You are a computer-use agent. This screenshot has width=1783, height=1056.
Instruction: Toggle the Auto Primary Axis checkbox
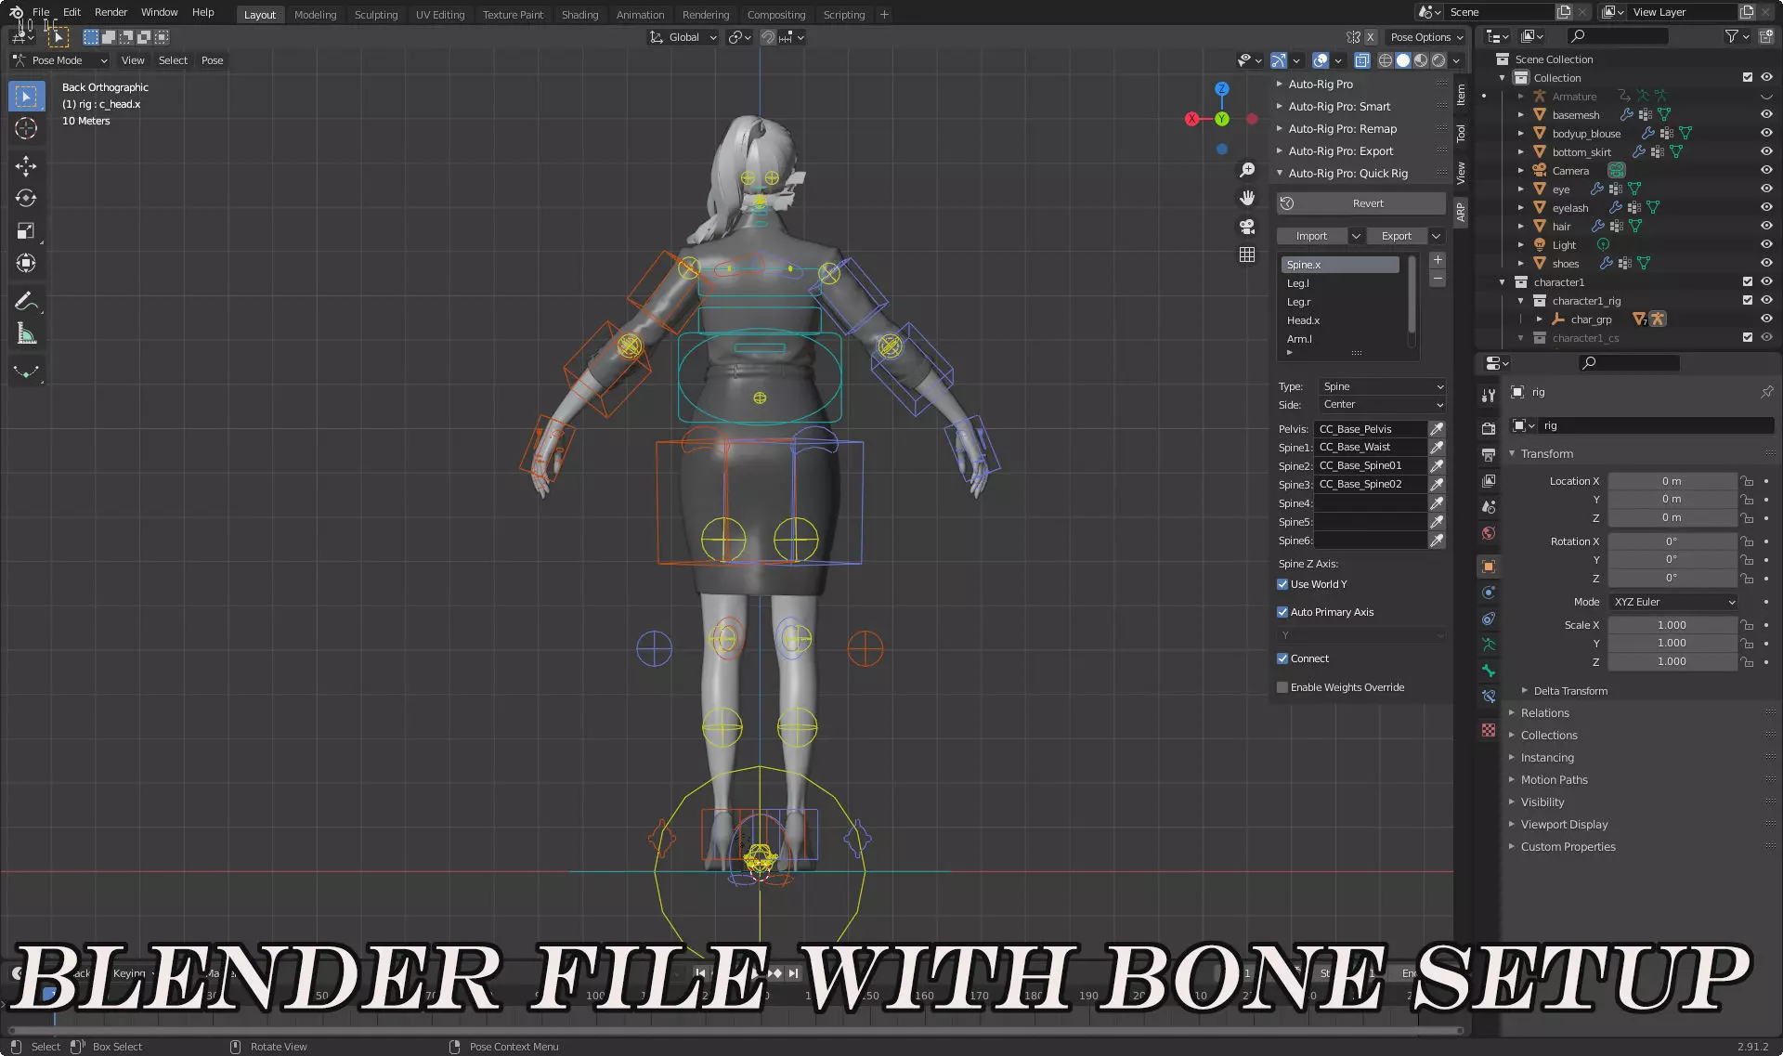coord(1282,612)
